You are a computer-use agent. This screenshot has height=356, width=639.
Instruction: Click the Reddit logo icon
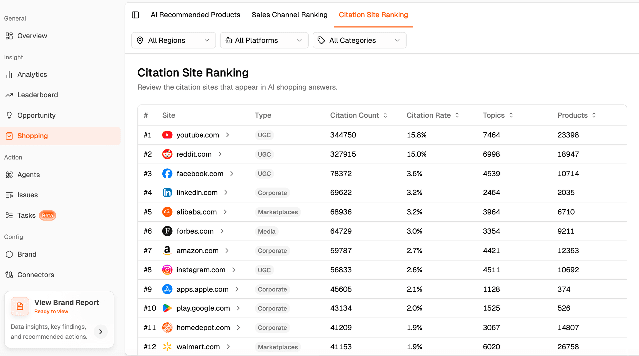[x=167, y=154]
